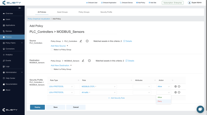
Task: Remove the PLC_Controllers source criteria
Action: click(x=87, y=41)
